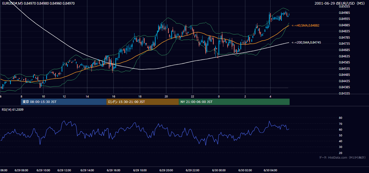Click the 2001-06-29 EUR/USD (M5) chart title
Screen dimensions: 369x173
340,3
